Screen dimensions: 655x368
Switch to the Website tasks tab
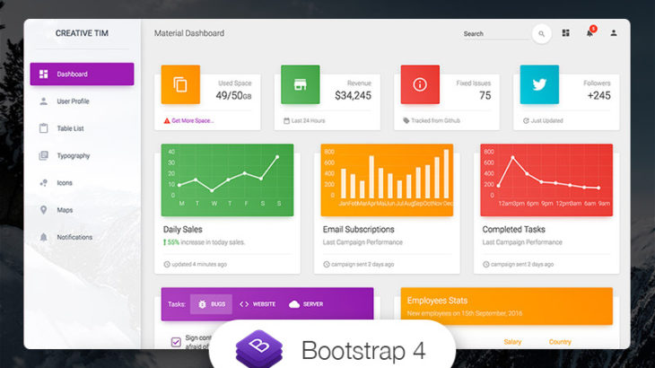point(258,304)
